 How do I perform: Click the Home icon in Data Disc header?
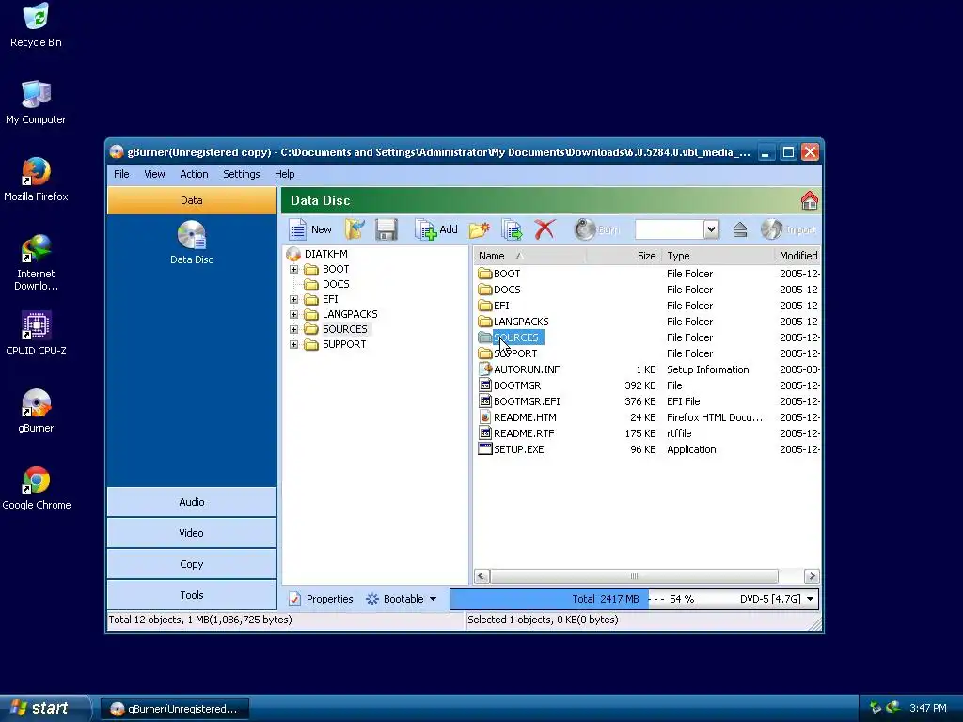[x=810, y=200]
